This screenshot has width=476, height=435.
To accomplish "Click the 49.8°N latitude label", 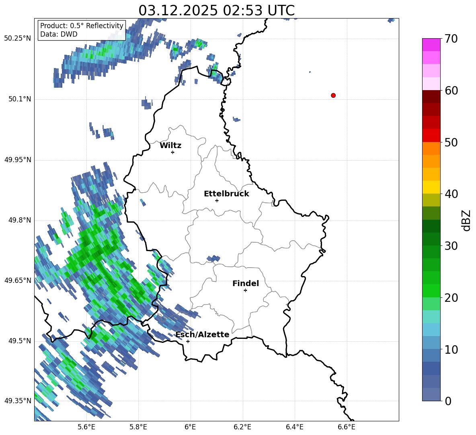I will pos(19,220).
